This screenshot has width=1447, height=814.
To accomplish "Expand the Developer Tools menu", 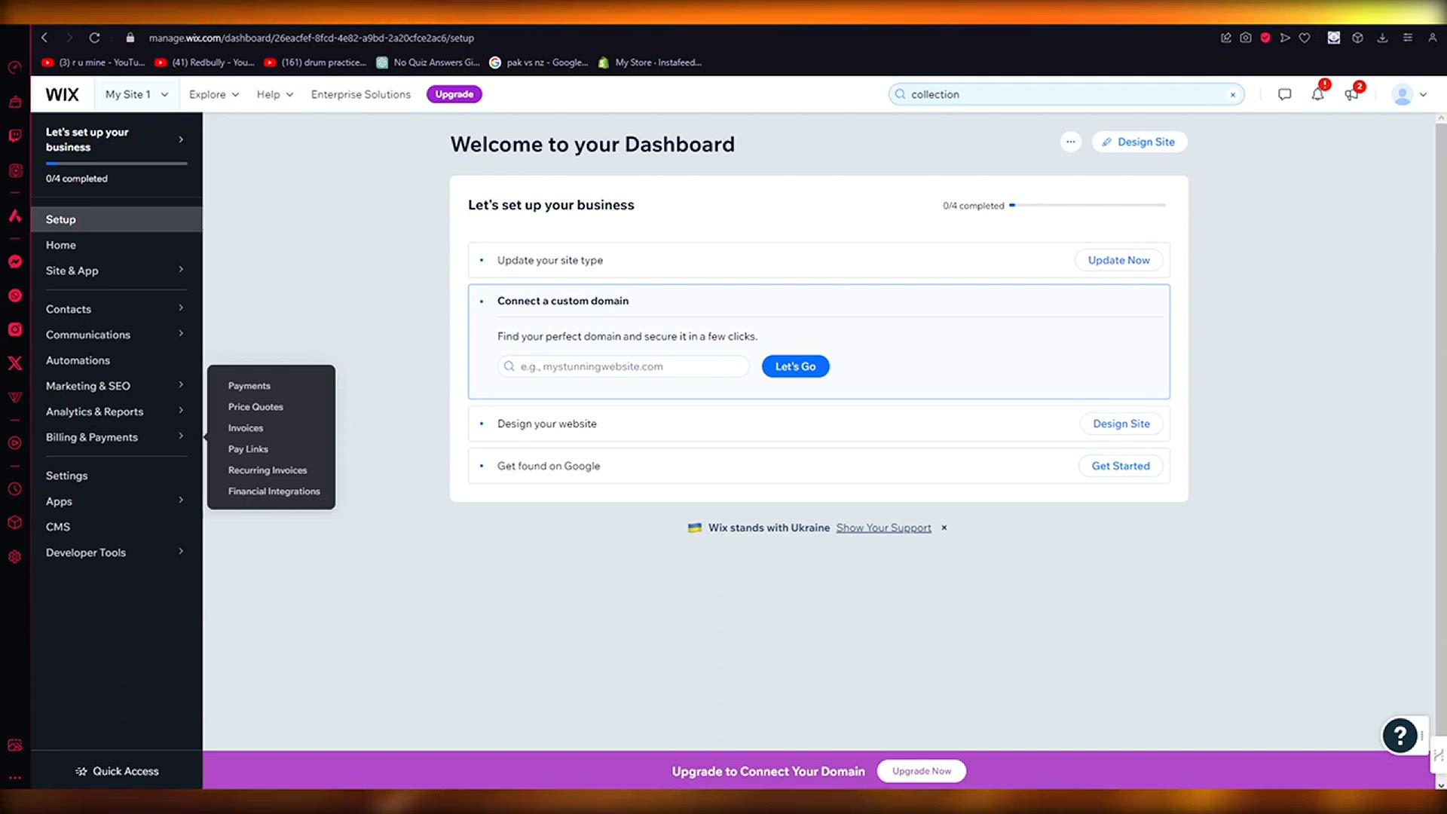I will click(116, 552).
